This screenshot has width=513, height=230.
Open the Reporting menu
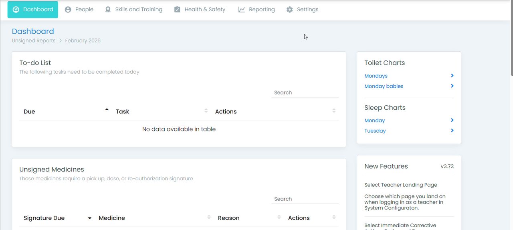(x=261, y=10)
